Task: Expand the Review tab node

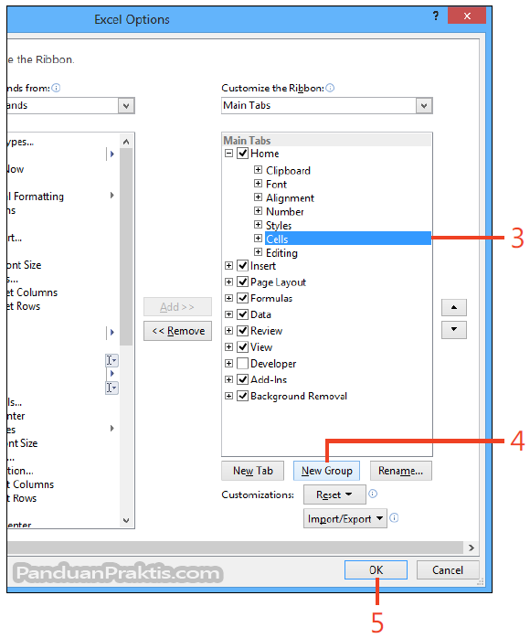Action: [229, 330]
